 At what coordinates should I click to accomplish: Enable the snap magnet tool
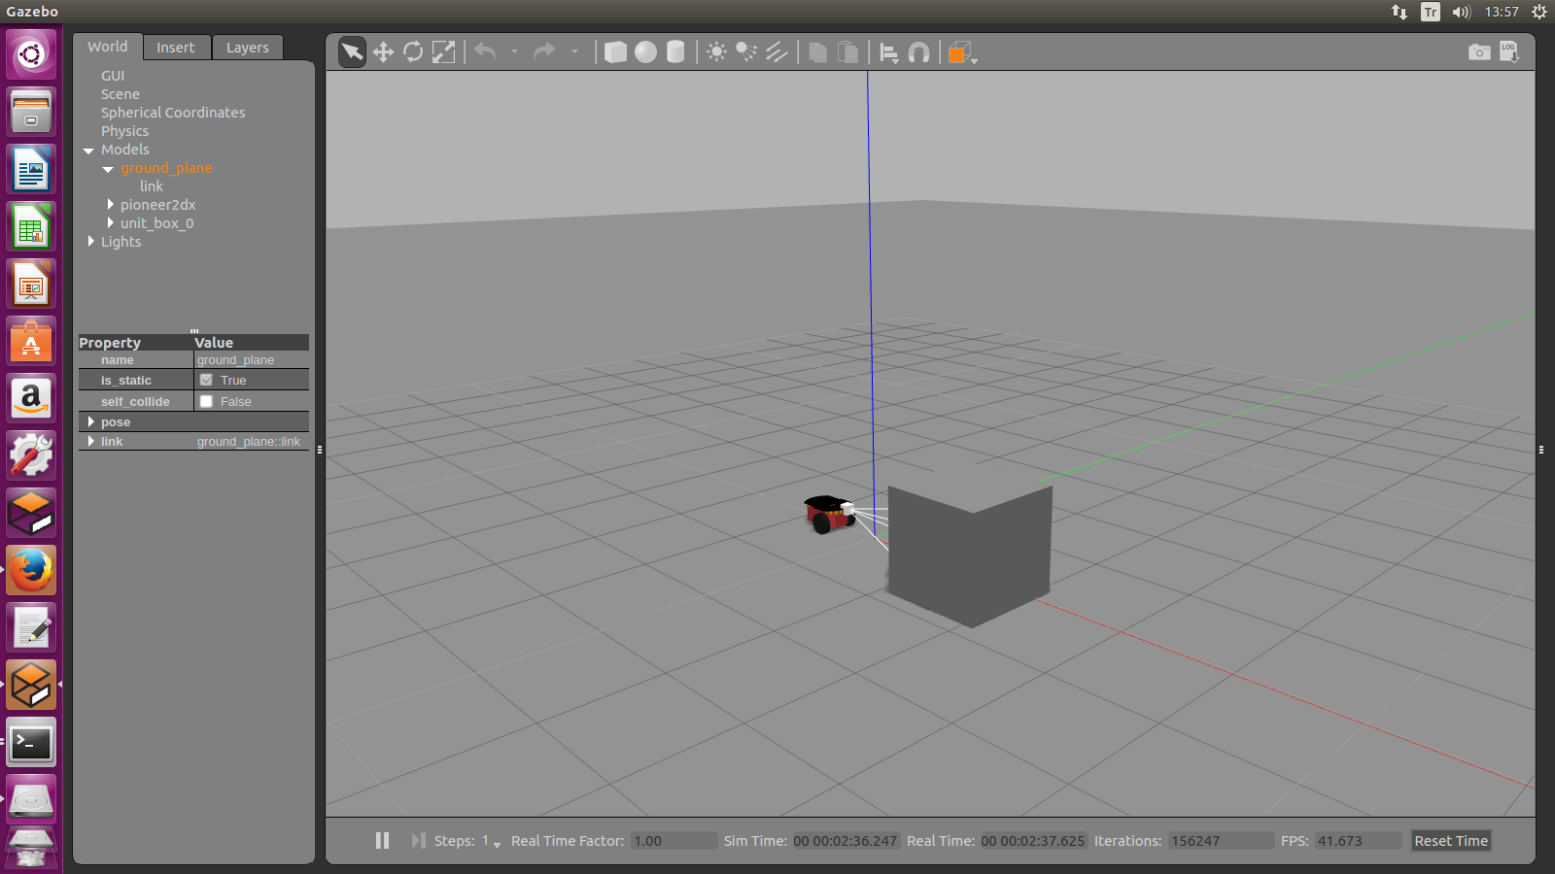918,52
